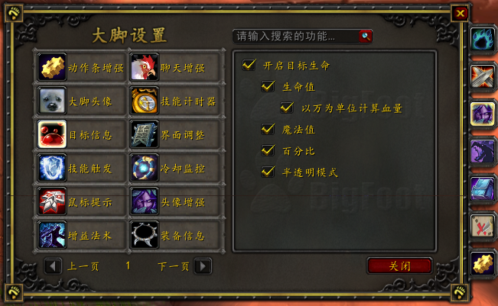
Task: Click the red 关闭 button
Action: coord(399,266)
